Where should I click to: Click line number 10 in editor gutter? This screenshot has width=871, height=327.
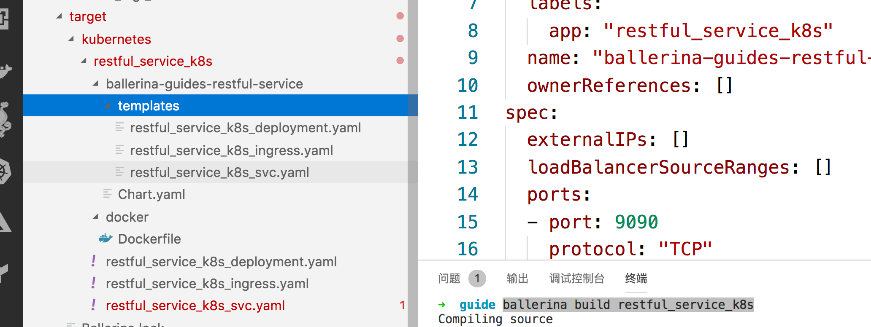[468, 86]
